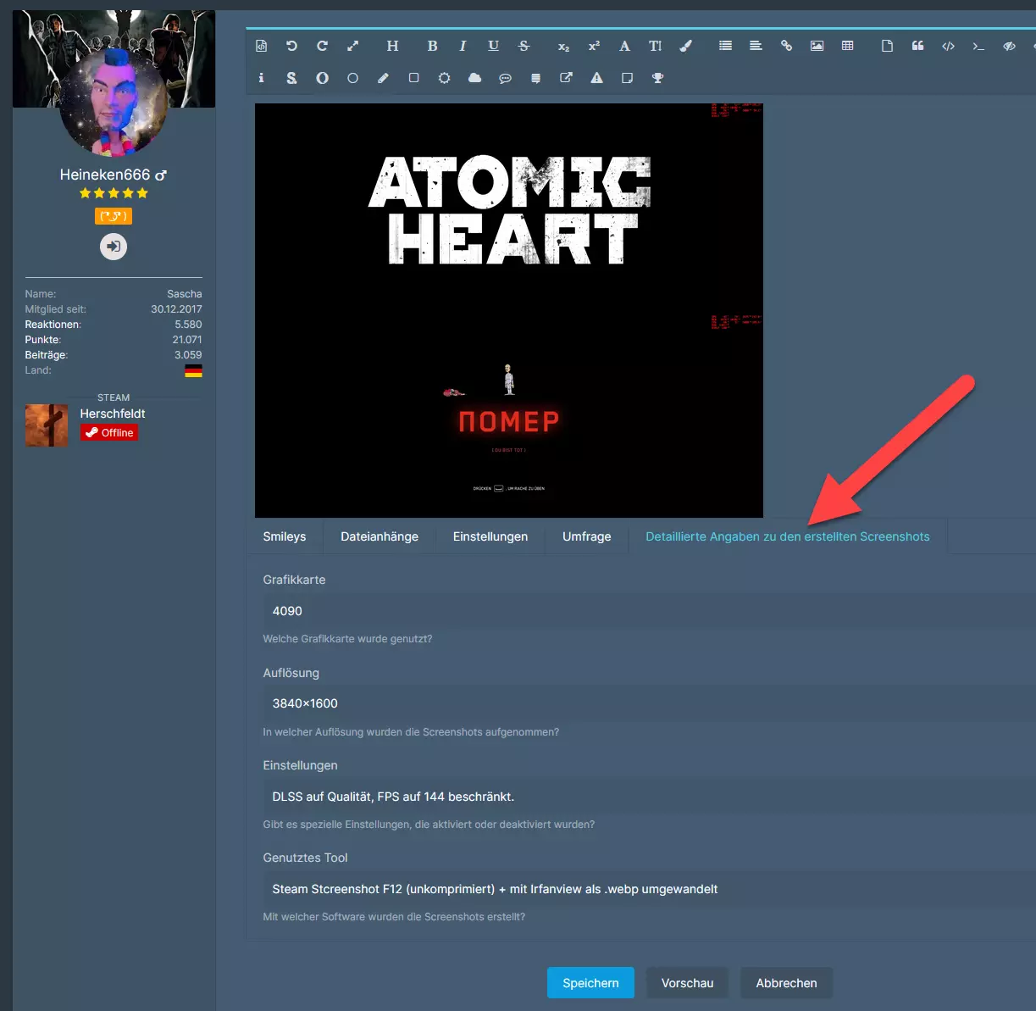Focus the Auflösung input field
This screenshot has width=1036, height=1011.
coord(649,703)
